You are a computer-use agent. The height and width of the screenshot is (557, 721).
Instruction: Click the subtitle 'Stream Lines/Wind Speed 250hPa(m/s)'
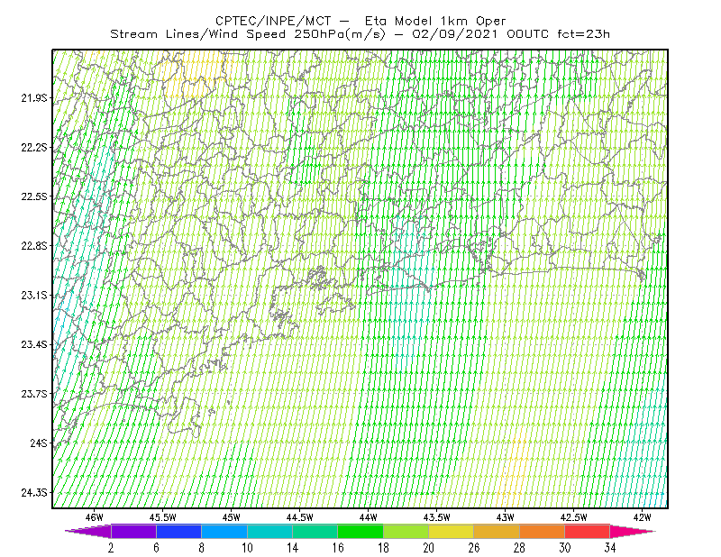tap(248, 34)
